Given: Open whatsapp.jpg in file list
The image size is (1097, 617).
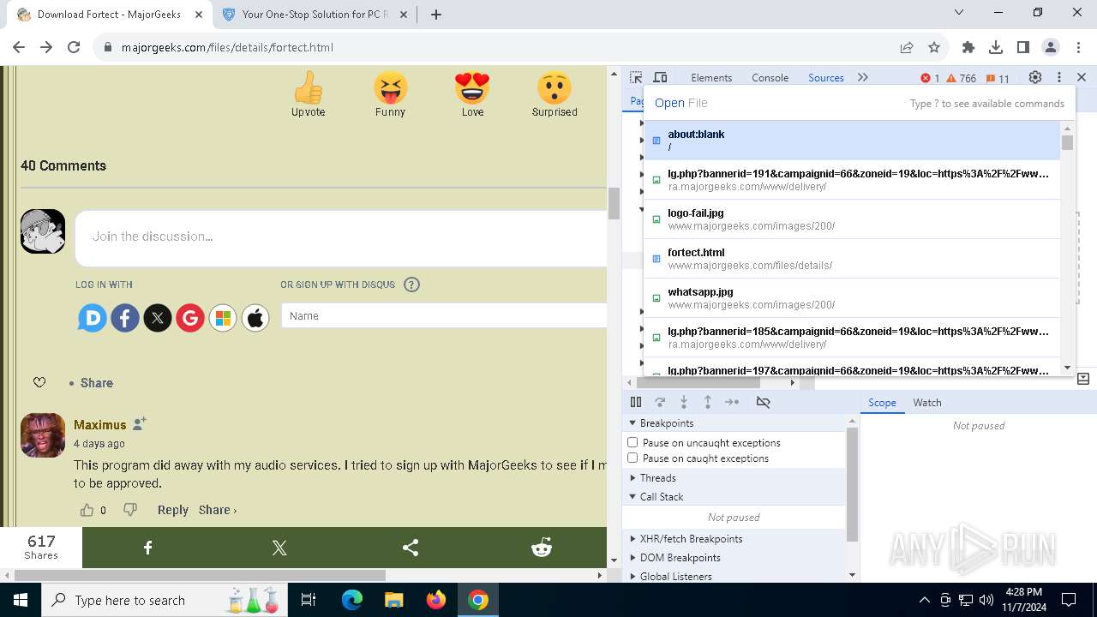Looking at the screenshot, I should [x=852, y=297].
